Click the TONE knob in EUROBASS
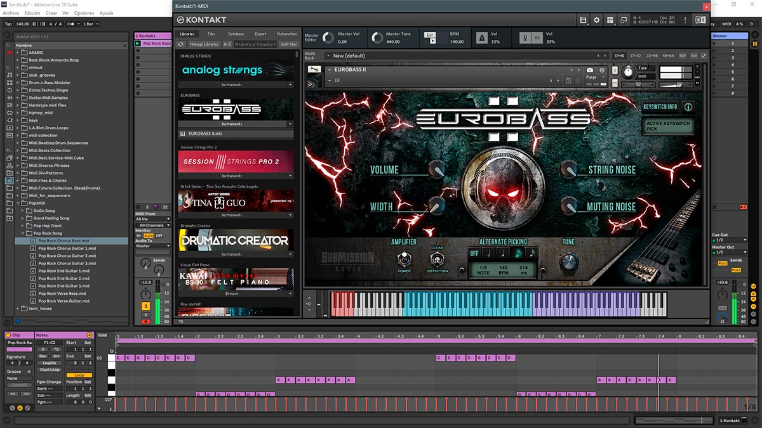The height and width of the screenshot is (428, 762). pyautogui.click(x=569, y=261)
